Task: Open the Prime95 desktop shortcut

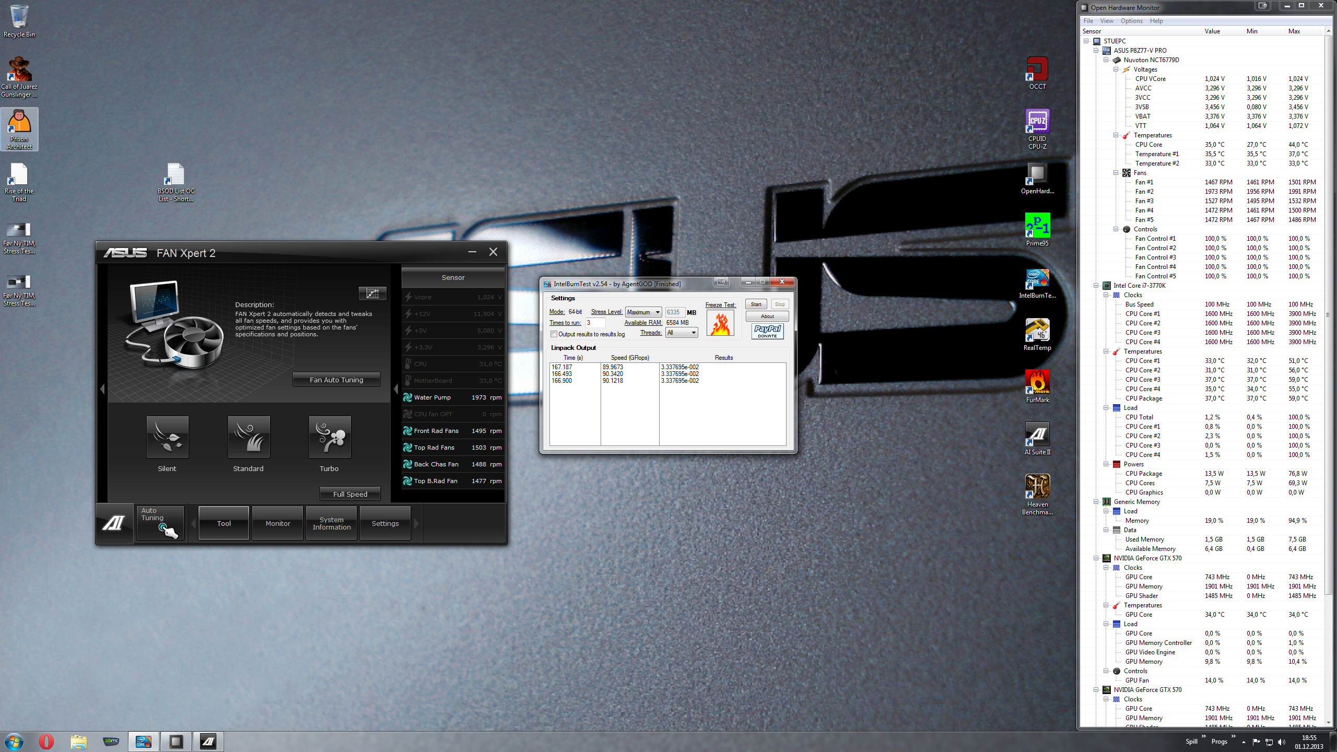Action: pyautogui.click(x=1037, y=230)
